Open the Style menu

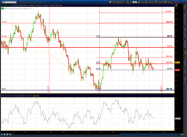point(141,2)
